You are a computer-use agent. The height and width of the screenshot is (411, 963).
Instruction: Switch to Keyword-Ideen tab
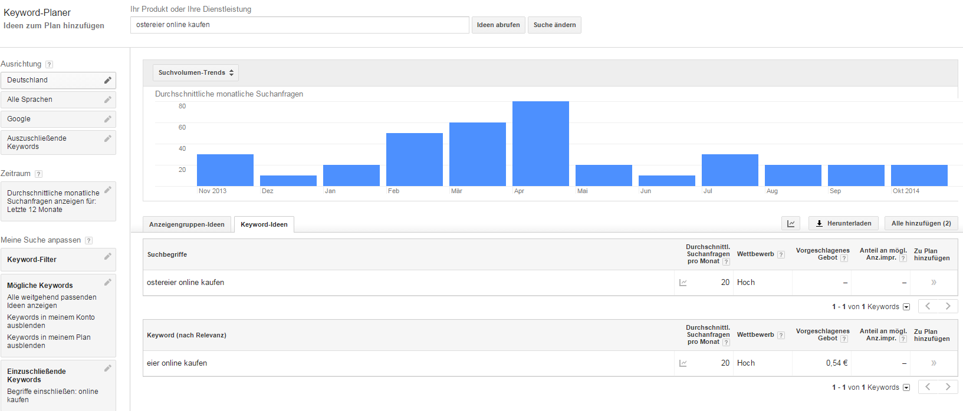[x=264, y=224]
